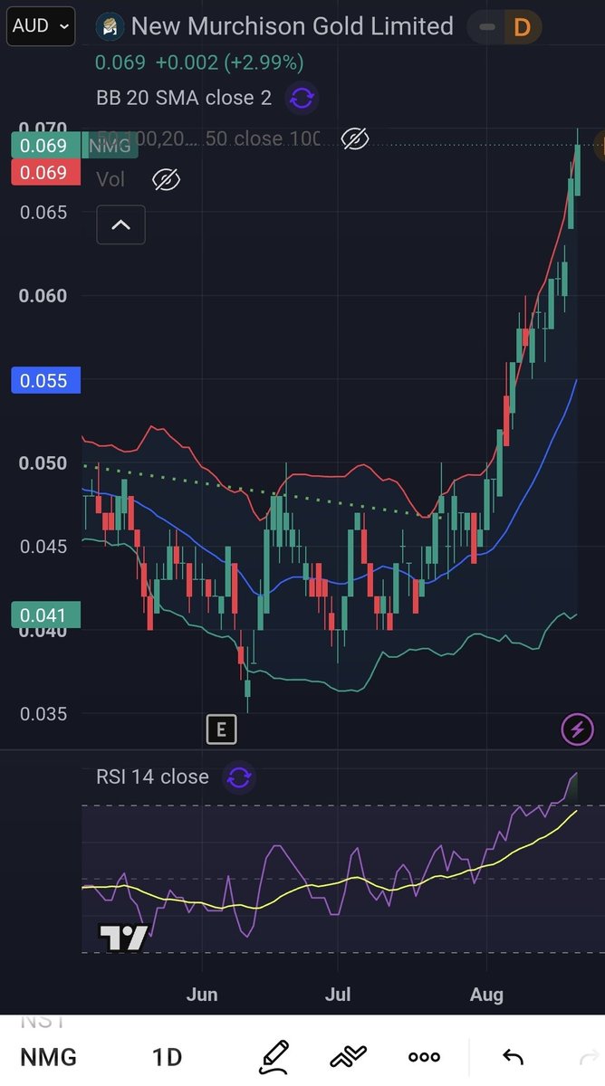Collapse the indicator legend with the chevron button
The image size is (605, 1086).
coord(120,225)
